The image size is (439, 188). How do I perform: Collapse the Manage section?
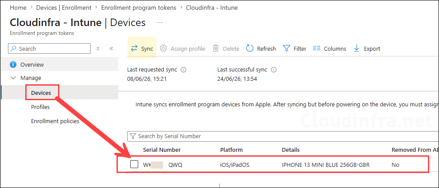tap(13, 78)
